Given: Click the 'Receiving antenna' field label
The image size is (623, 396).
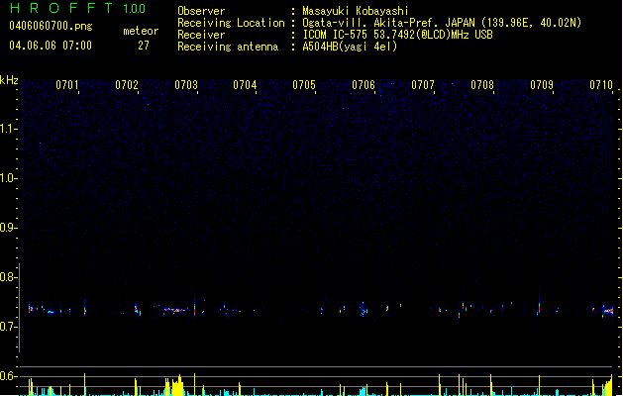Looking at the screenshot, I should pyautogui.click(x=228, y=47).
